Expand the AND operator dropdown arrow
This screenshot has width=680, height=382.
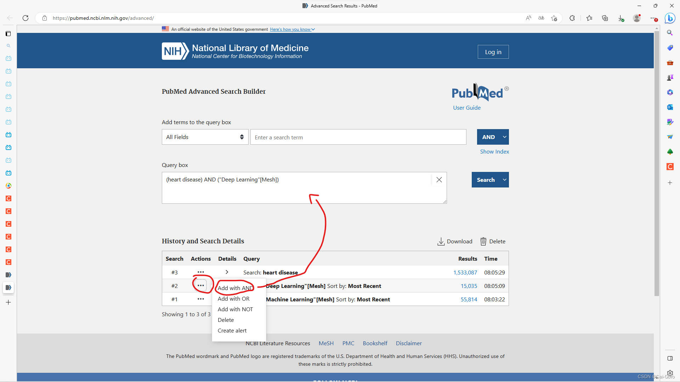[x=504, y=137]
